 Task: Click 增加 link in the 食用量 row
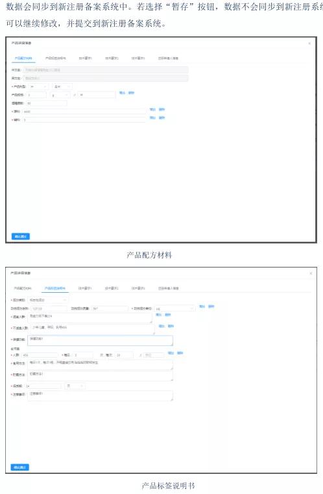coord(171,353)
